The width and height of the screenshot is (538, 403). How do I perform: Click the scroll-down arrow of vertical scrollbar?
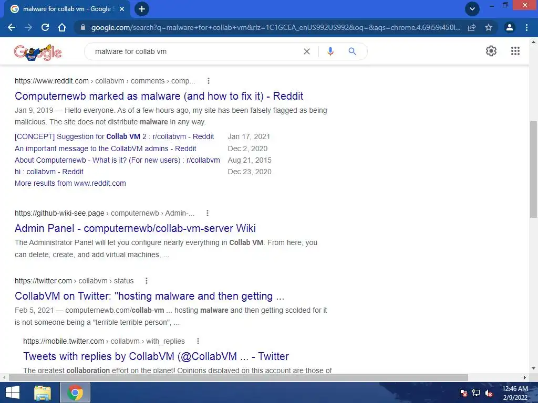[x=534, y=368]
